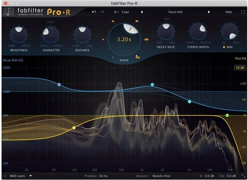Click the Character knob
Image resolution: width=248 pixels, height=180 pixels.
pyautogui.click(x=51, y=34)
